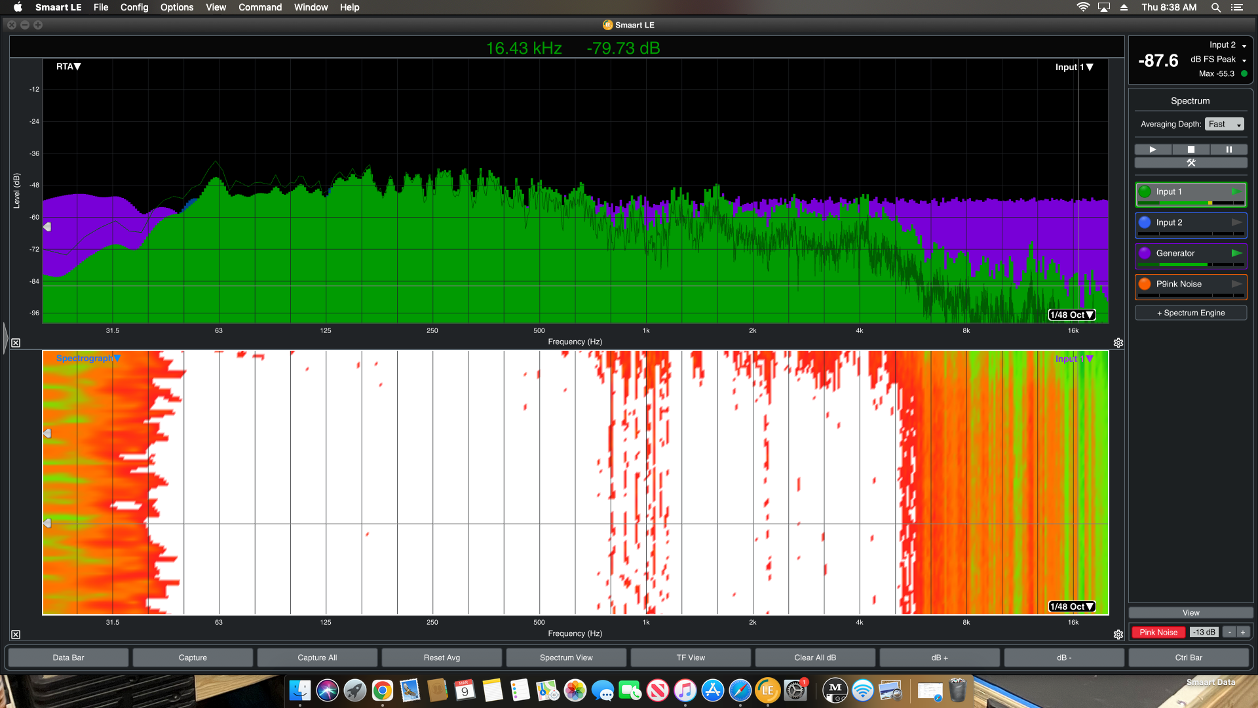Click the green Max level reset indicator
The image size is (1258, 708).
point(1244,73)
